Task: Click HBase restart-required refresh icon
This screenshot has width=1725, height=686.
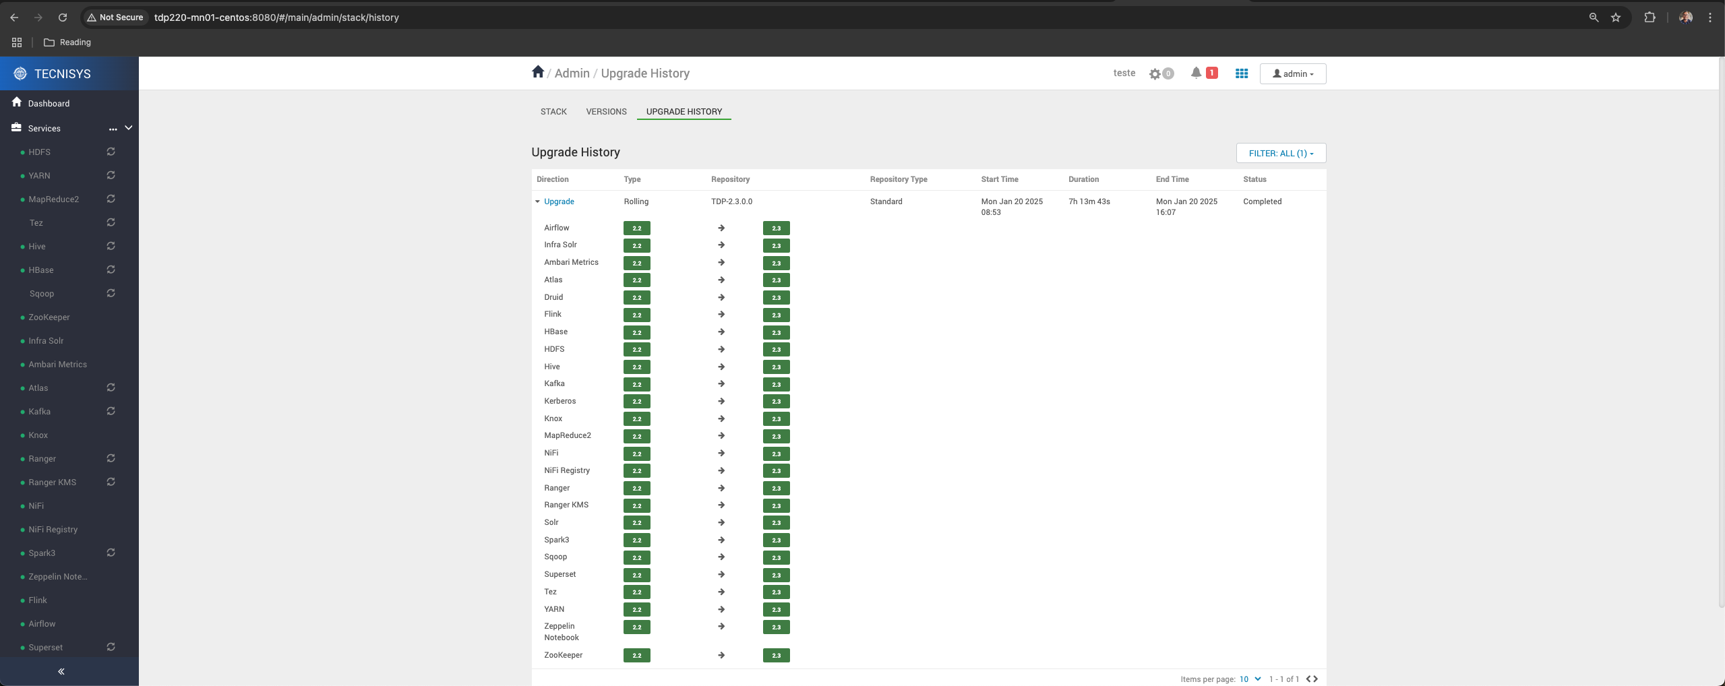Action: click(x=111, y=270)
